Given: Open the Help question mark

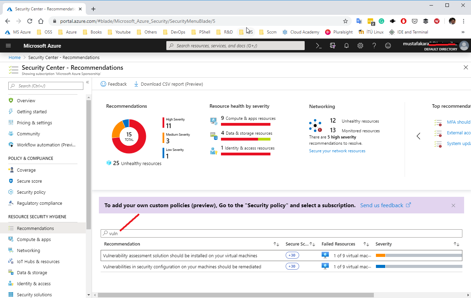Looking at the screenshot, I should (x=374, y=46).
